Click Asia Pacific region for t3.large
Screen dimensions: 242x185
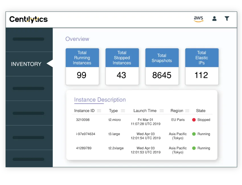178,136
